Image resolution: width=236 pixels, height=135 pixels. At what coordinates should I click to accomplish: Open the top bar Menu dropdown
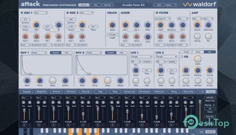coord(171,5)
